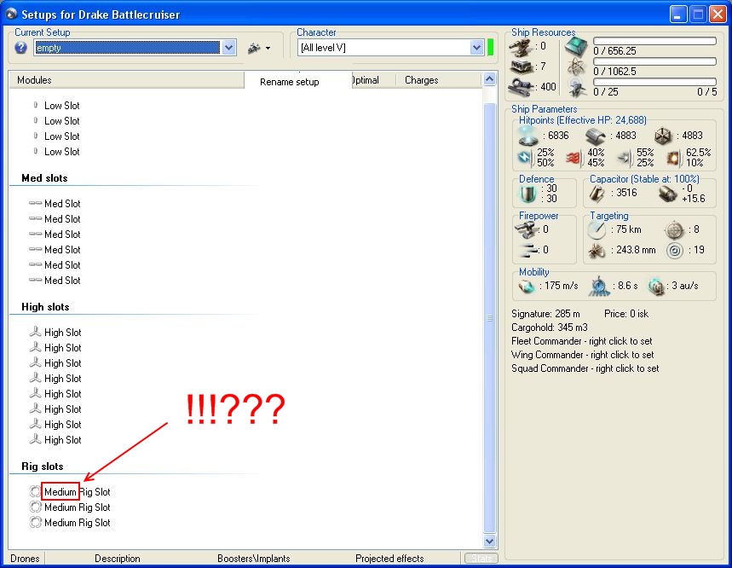Click Fleet Commander - right click to set

point(582,341)
